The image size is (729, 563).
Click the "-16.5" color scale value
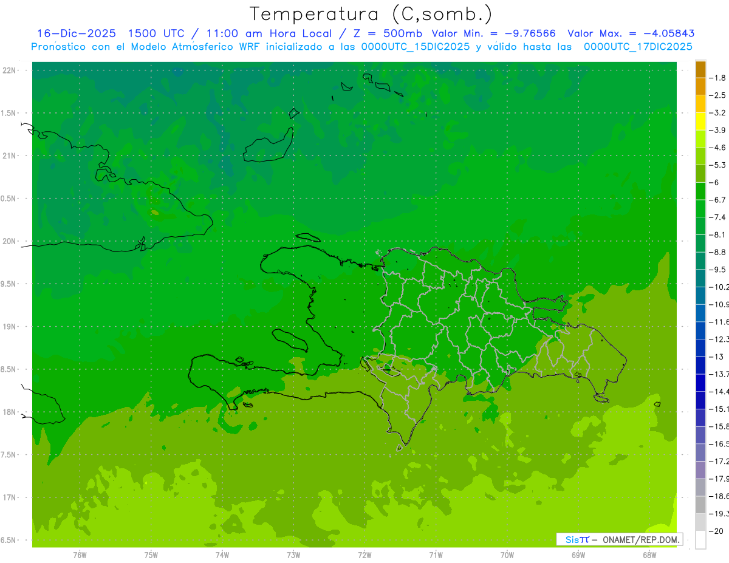(x=719, y=443)
